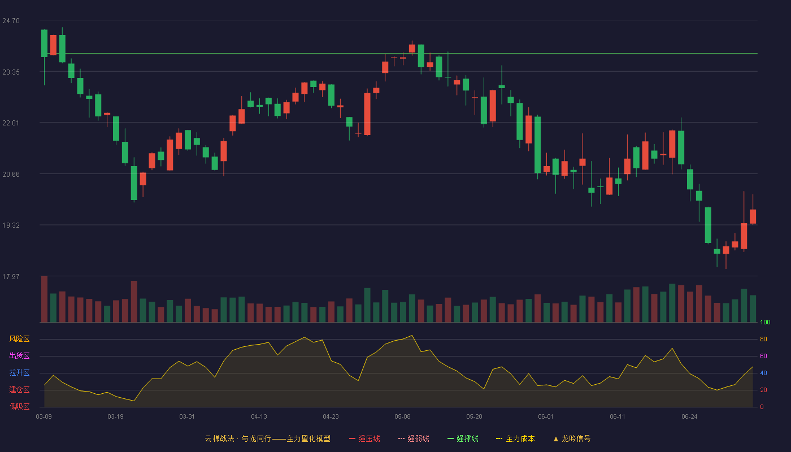Screen dimensions: 791x452
Task: Click the magenta 60 indicator scale value
Action: tap(763, 357)
